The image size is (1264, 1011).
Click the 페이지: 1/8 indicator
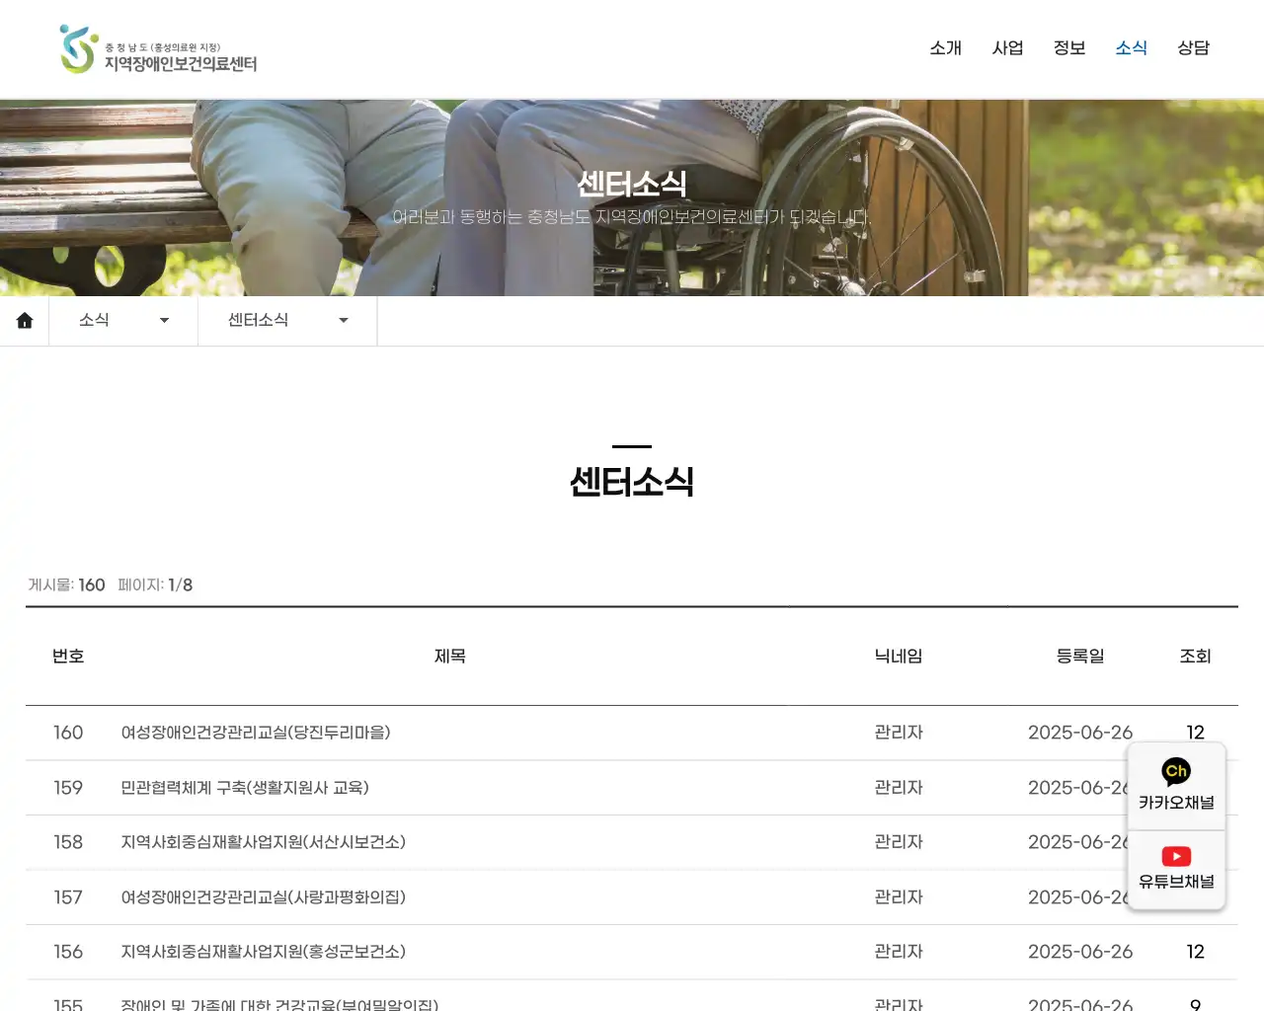click(x=155, y=584)
